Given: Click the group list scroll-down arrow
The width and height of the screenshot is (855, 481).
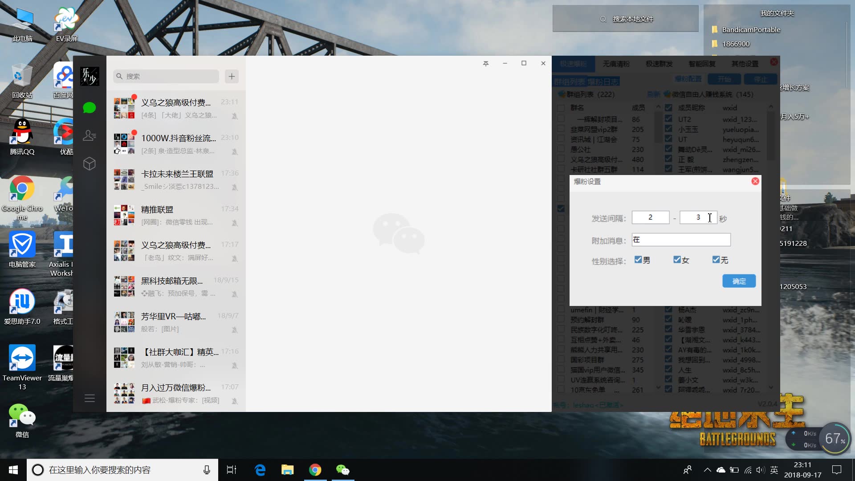Looking at the screenshot, I should coord(658,387).
